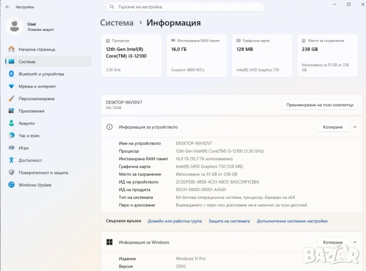Click the Начална страница home icon
The height and width of the screenshot is (271, 366).
[x=11, y=49]
